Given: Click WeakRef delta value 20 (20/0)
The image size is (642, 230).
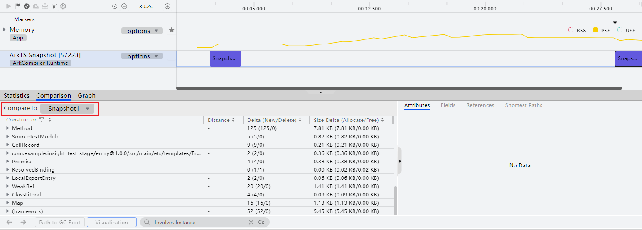Looking at the screenshot, I should click(x=259, y=186).
